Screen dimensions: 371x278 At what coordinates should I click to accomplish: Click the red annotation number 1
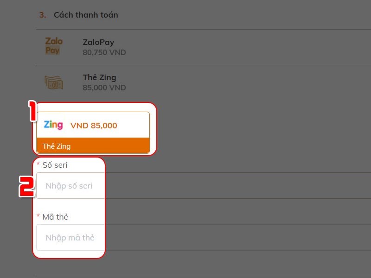32,111
